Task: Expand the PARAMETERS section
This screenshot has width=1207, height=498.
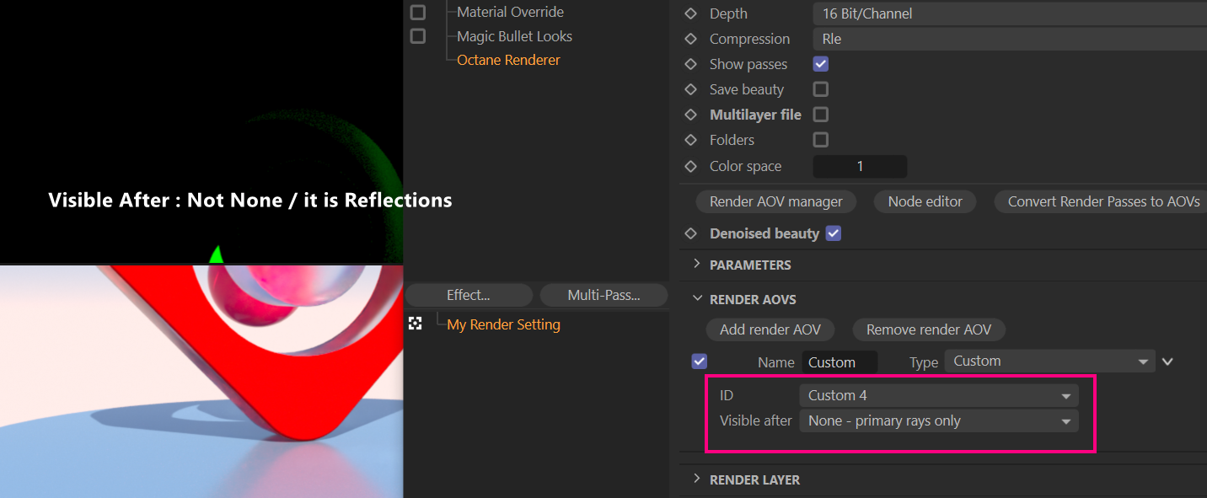Action: coord(750,265)
